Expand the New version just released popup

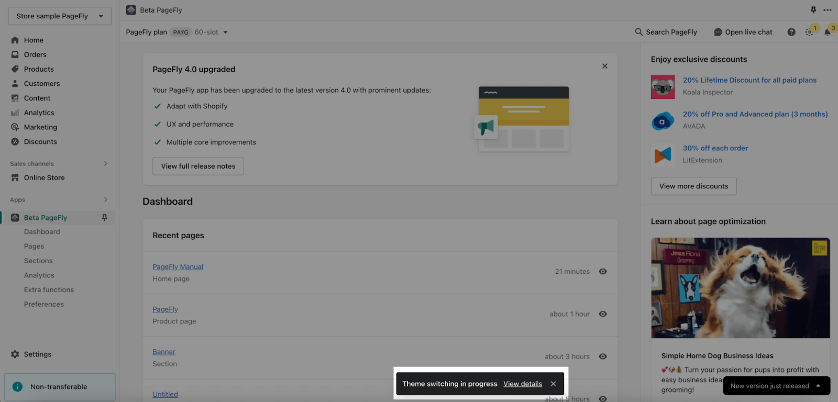(x=777, y=386)
